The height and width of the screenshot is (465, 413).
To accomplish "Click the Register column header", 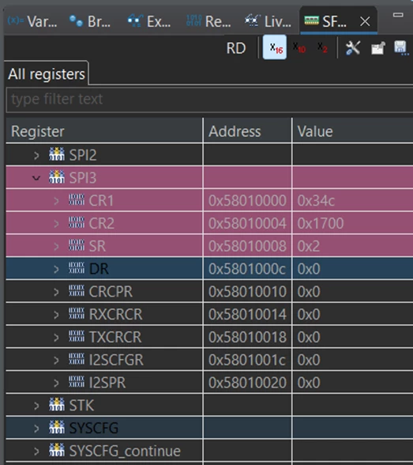I will (x=104, y=131).
